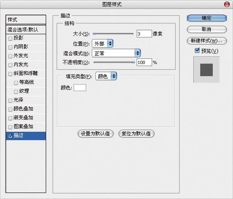The height and width of the screenshot is (199, 233).
Task: Toggle the 外发光 outer glow checkbox
Action: [x=10, y=56]
